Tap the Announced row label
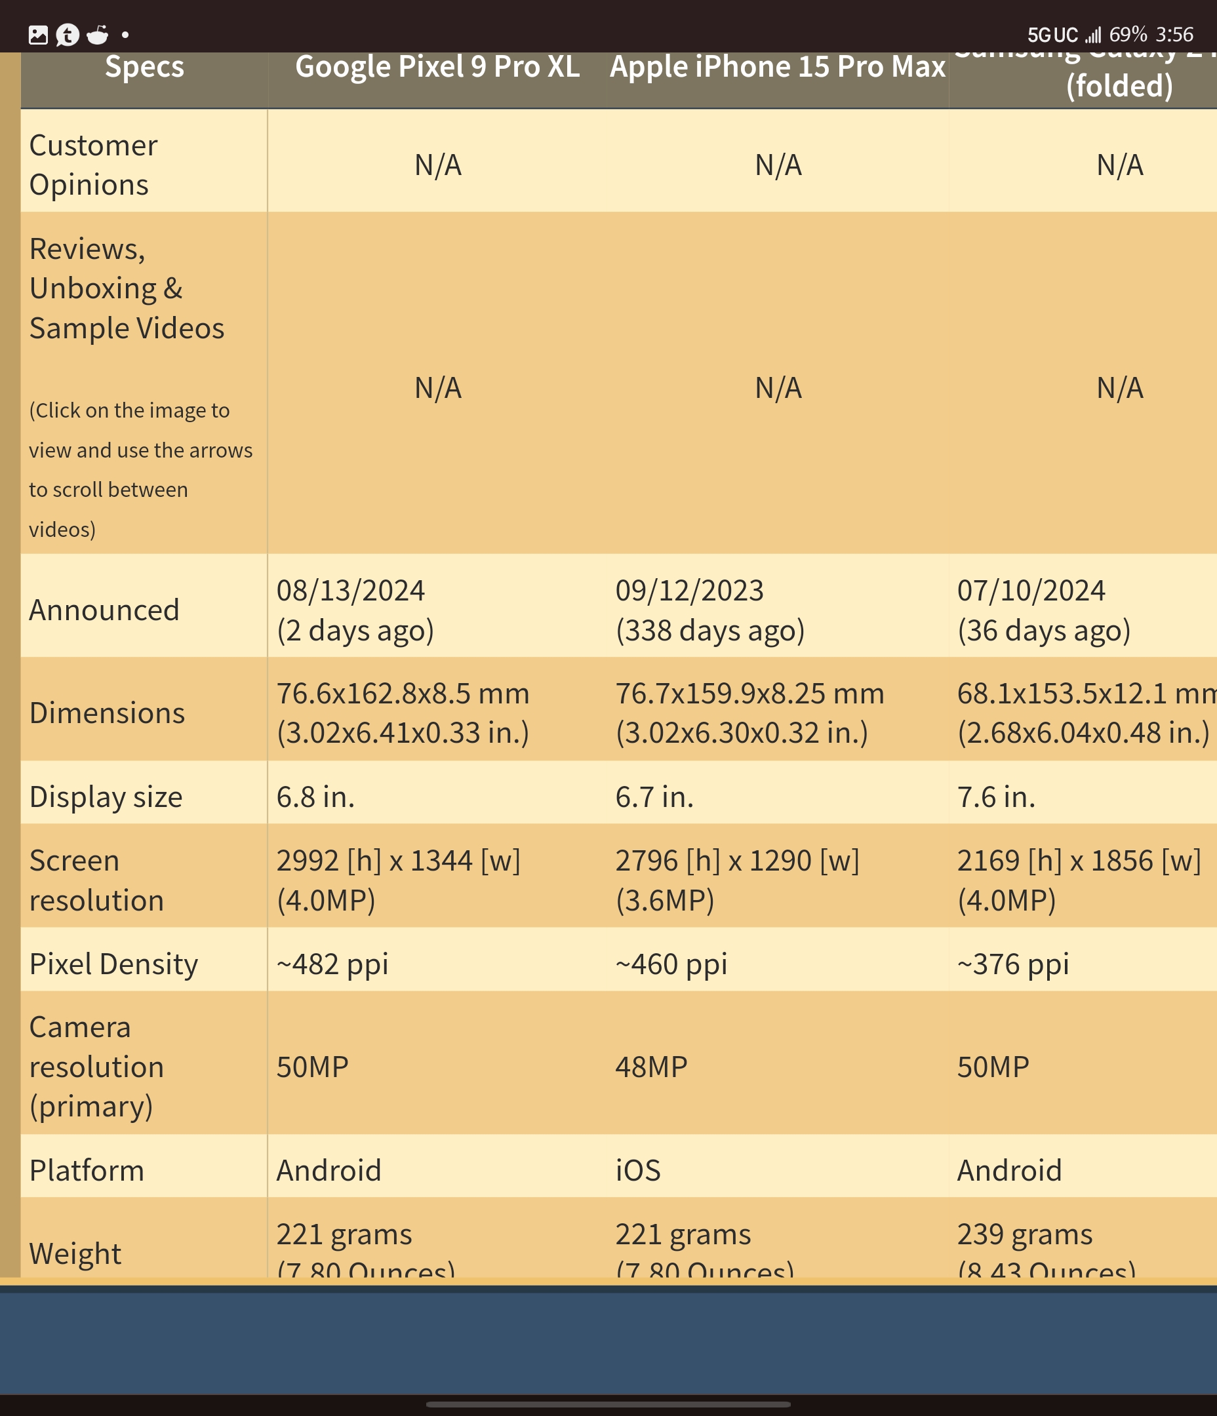 pos(104,610)
